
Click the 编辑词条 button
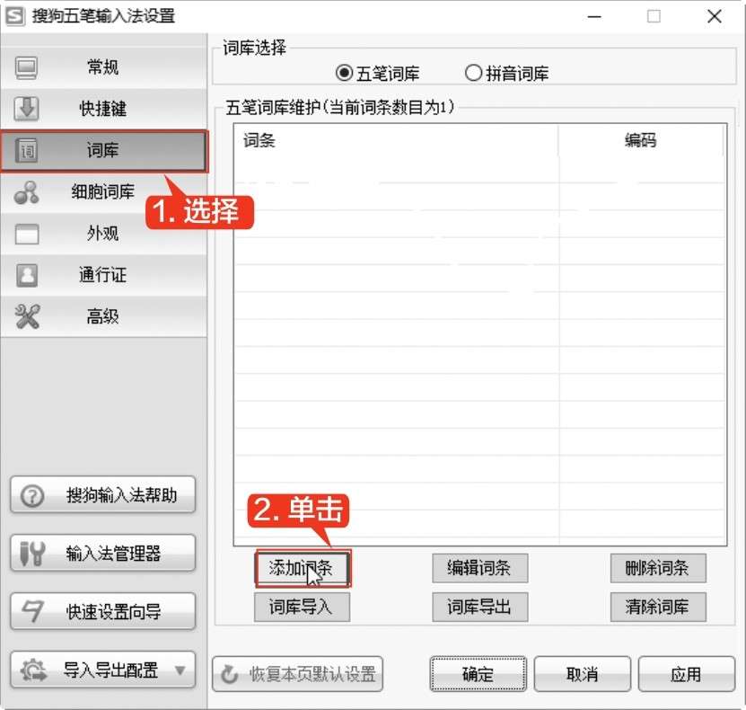click(480, 568)
